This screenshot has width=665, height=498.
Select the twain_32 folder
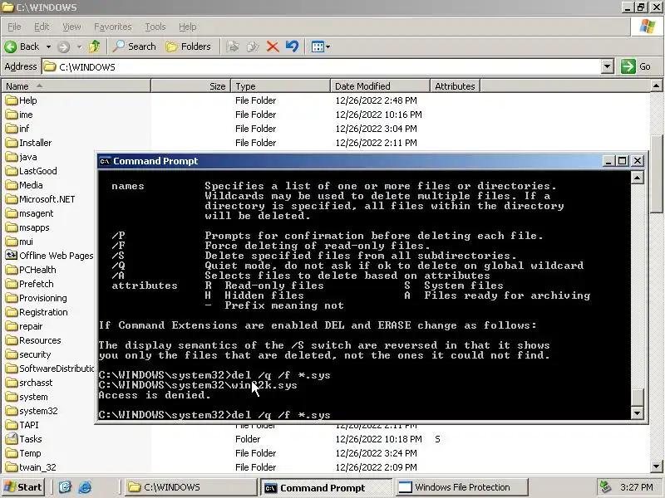[31, 467]
